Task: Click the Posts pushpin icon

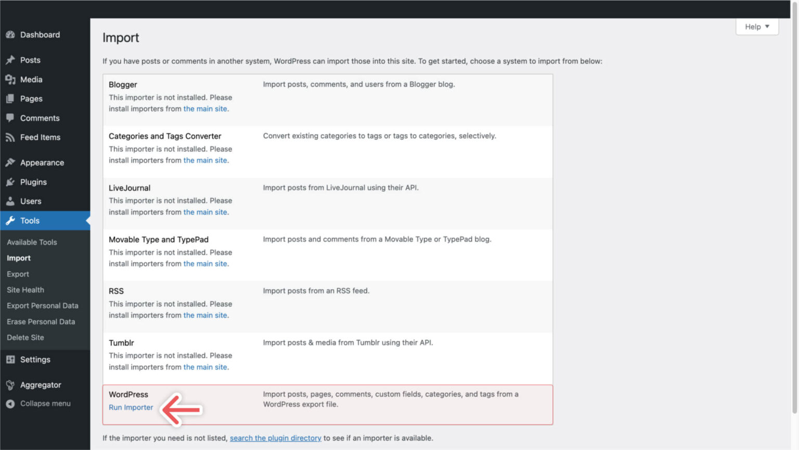Action: 10,60
